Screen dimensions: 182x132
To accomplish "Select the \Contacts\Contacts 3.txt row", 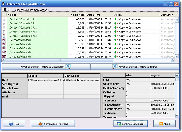I will (x=88, y=28).
